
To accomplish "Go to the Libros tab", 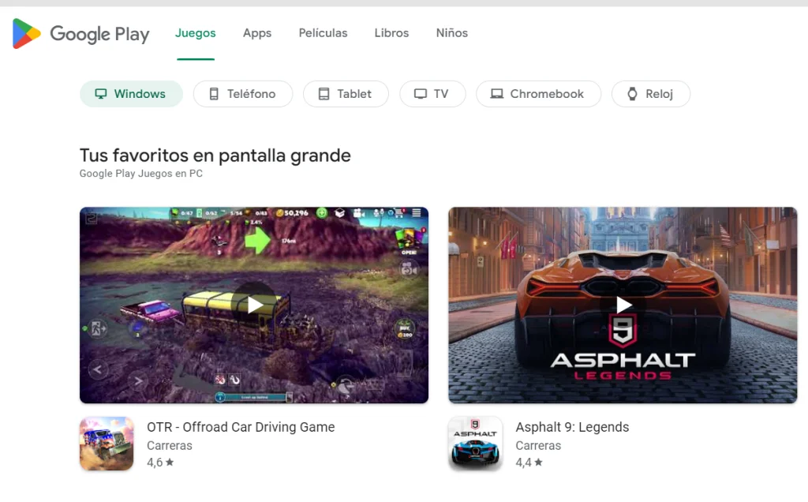I will click(391, 33).
